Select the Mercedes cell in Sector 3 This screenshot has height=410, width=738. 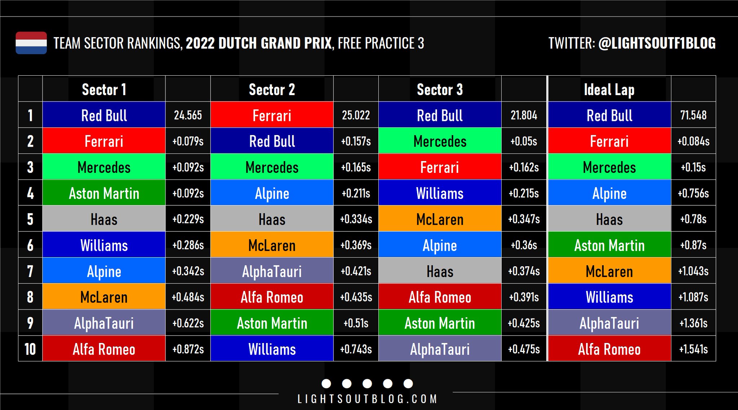(440, 141)
